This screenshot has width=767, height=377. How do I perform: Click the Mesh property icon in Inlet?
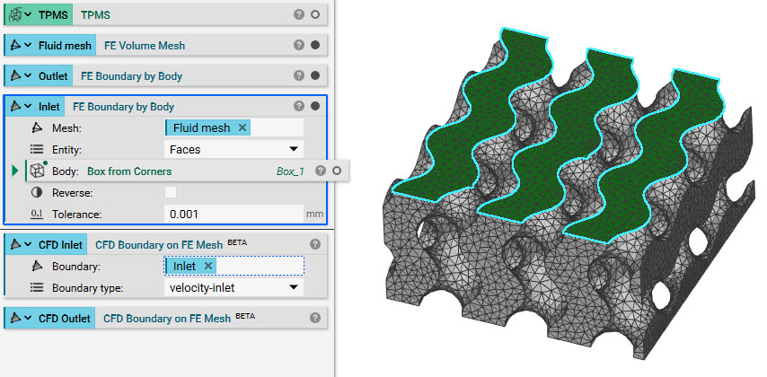coord(37,128)
